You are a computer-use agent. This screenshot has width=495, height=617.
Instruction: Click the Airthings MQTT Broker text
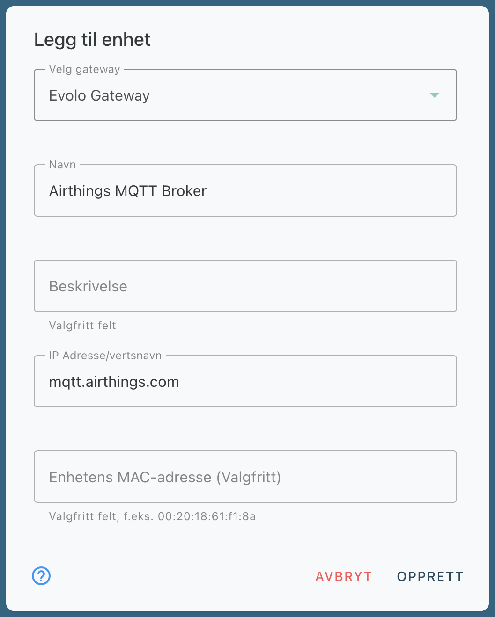(x=128, y=191)
